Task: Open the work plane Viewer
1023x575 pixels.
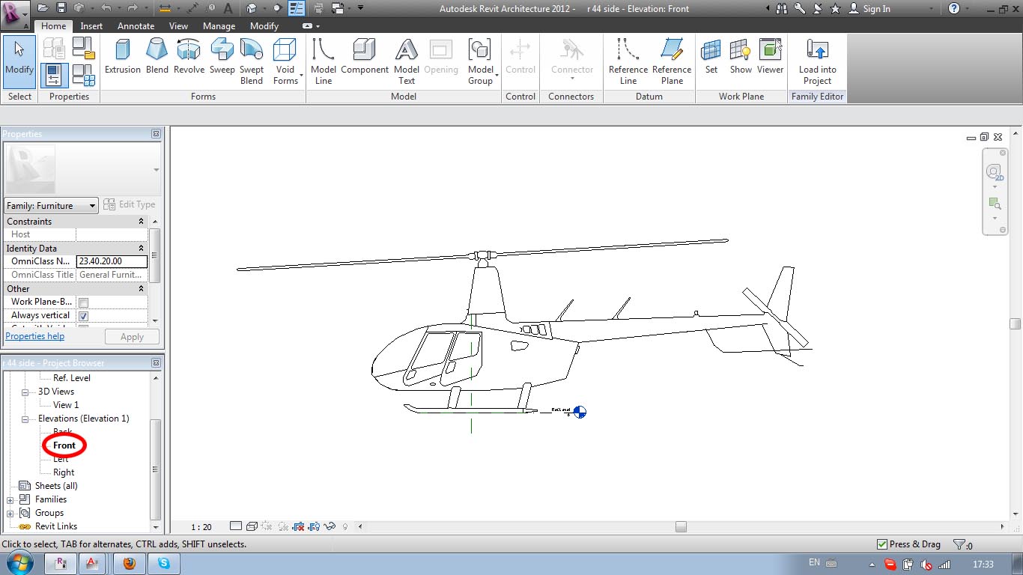Action: (x=770, y=58)
